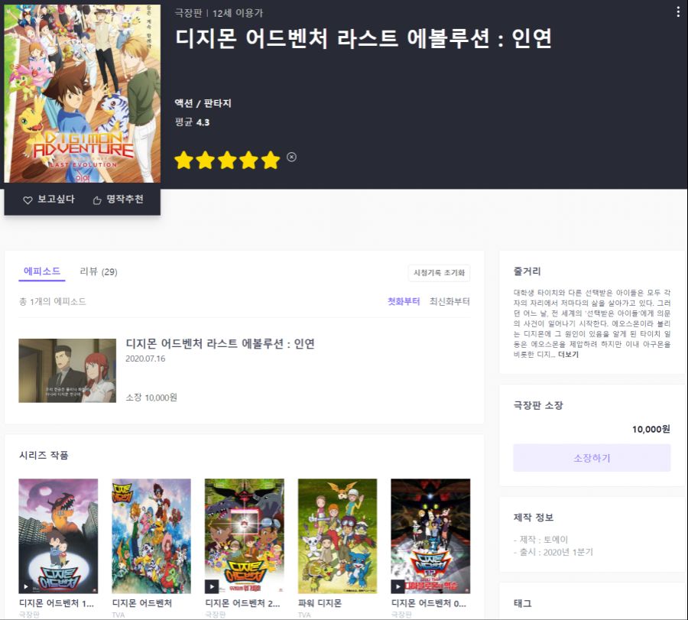The width and height of the screenshot is (688, 620).
Task: Click the 극장판 소장 heading
Action: [538, 405]
